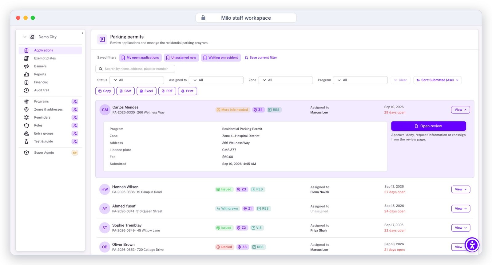Click the Entra groups icon
This screenshot has width=492, height=265.
coord(26,133)
